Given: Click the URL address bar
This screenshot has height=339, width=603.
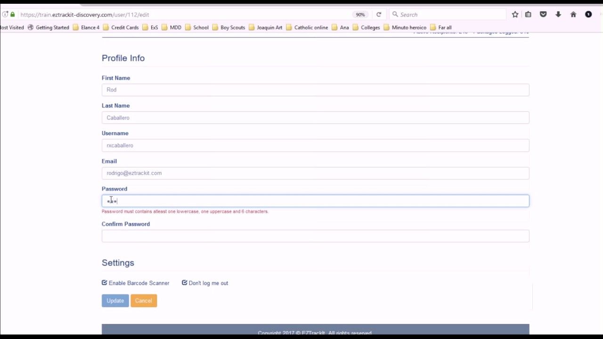Looking at the screenshot, I should (x=184, y=15).
